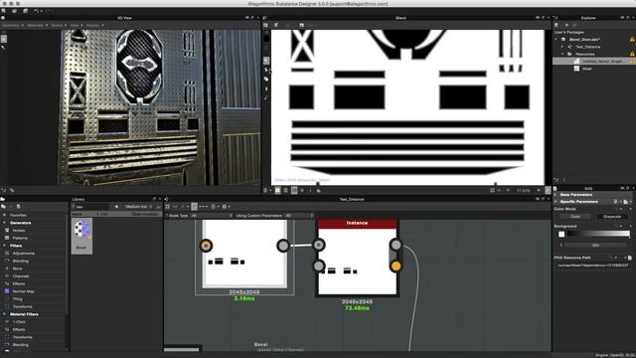Set Color Mode to Color
This screenshot has height=358, width=636.
(575, 217)
